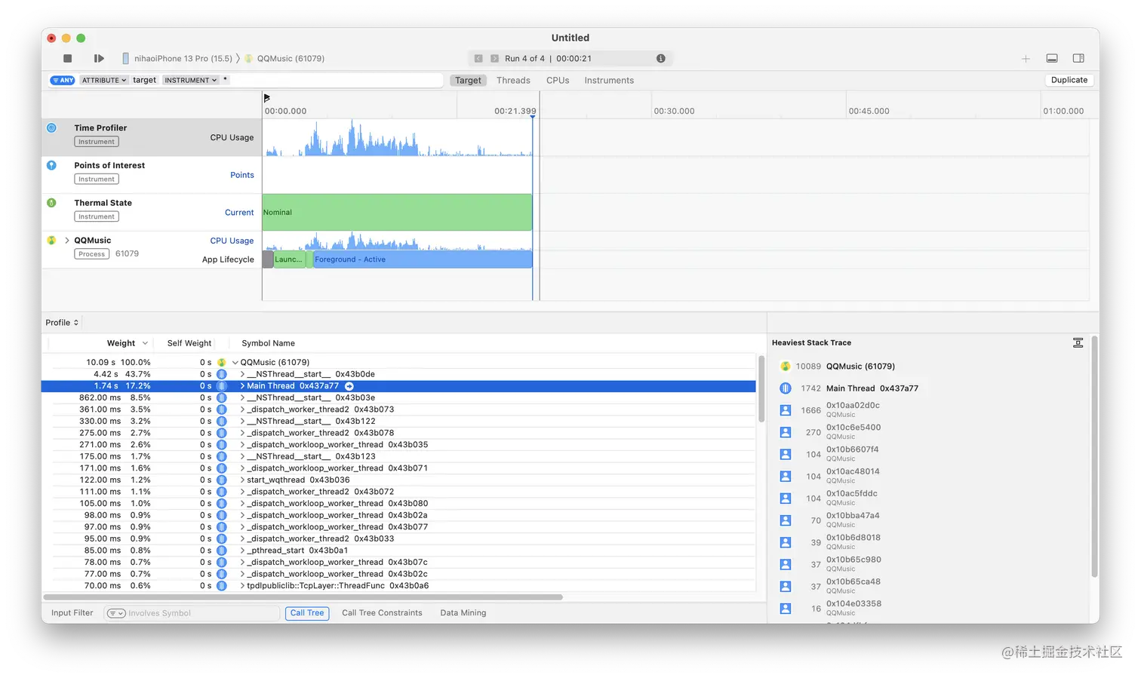Select the Launch lifecycle segment
1141x678 pixels.
(x=288, y=259)
